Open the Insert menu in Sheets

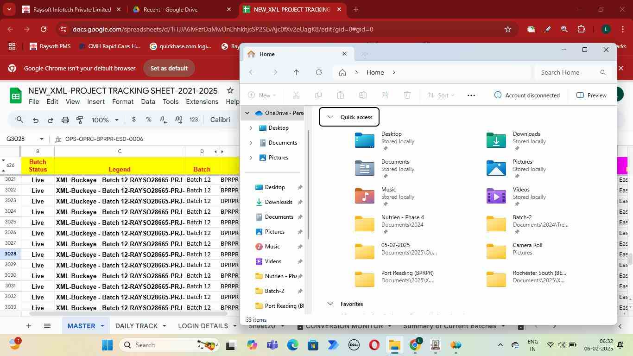(x=96, y=102)
